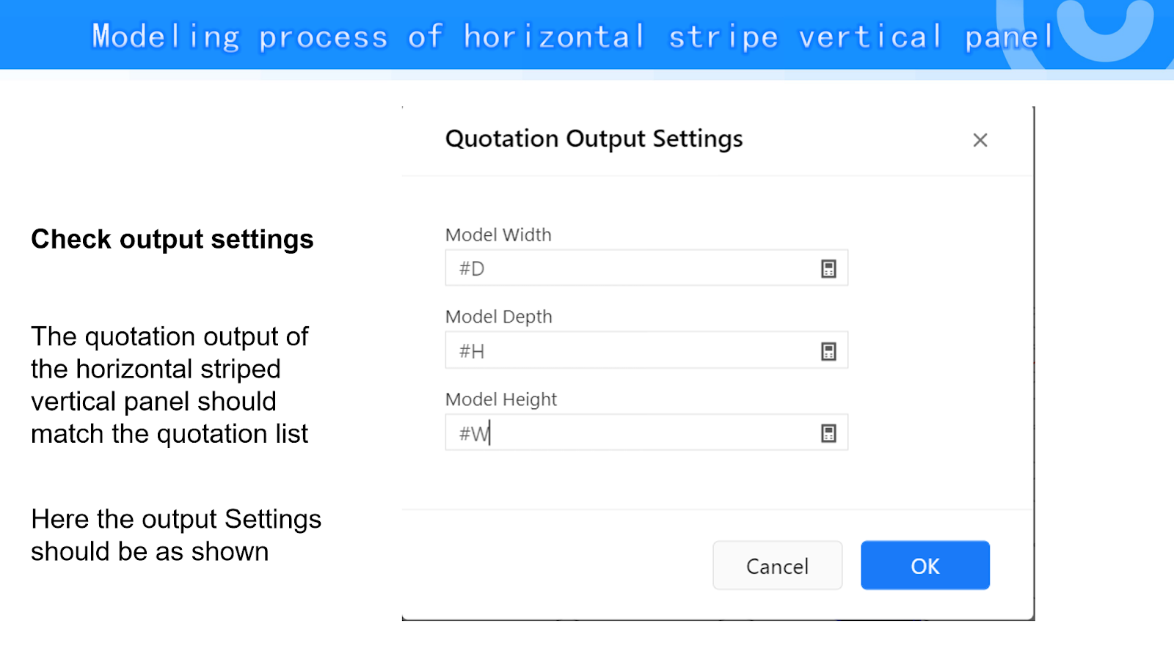Click the Model Depth label text
This screenshot has height=659, width=1174.
point(498,317)
